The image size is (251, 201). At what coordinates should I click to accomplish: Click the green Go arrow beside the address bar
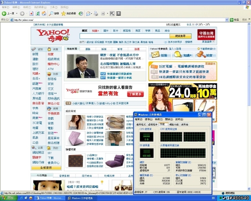click(231, 20)
